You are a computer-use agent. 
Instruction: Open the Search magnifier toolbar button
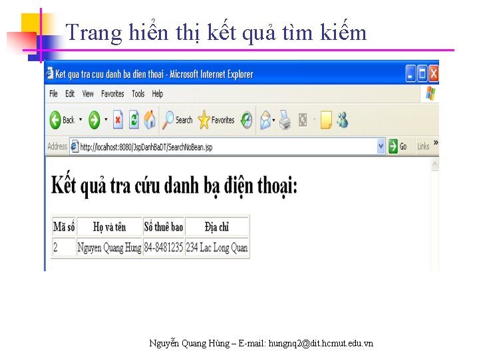[x=177, y=120]
